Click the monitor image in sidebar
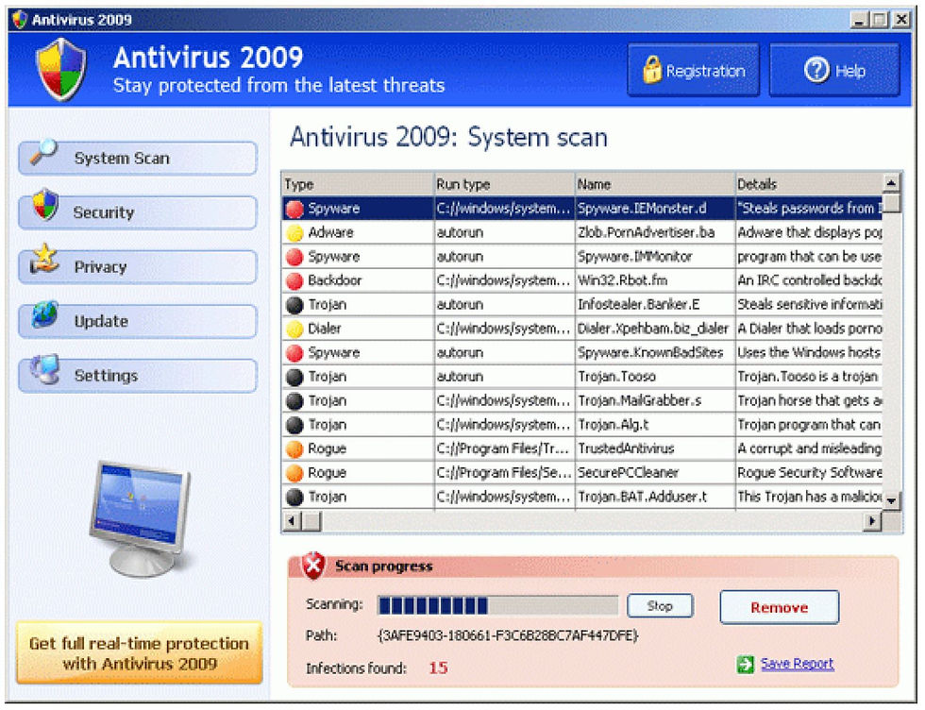The height and width of the screenshot is (710, 925). tap(142, 519)
